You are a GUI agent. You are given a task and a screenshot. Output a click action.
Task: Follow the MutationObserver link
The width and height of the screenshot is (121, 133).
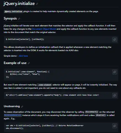(13, 115)
